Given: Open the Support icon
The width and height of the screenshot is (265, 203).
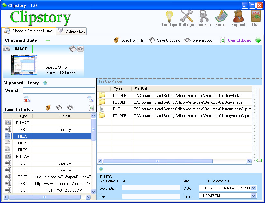Looking at the screenshot, I should (238, 16).
